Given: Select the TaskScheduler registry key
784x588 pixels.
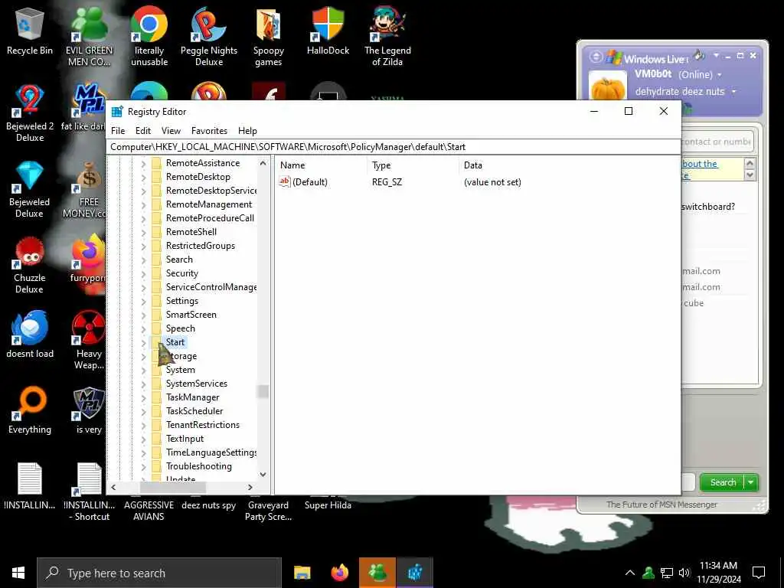Looking at the screenshot, I should click(x=194, y=411).
